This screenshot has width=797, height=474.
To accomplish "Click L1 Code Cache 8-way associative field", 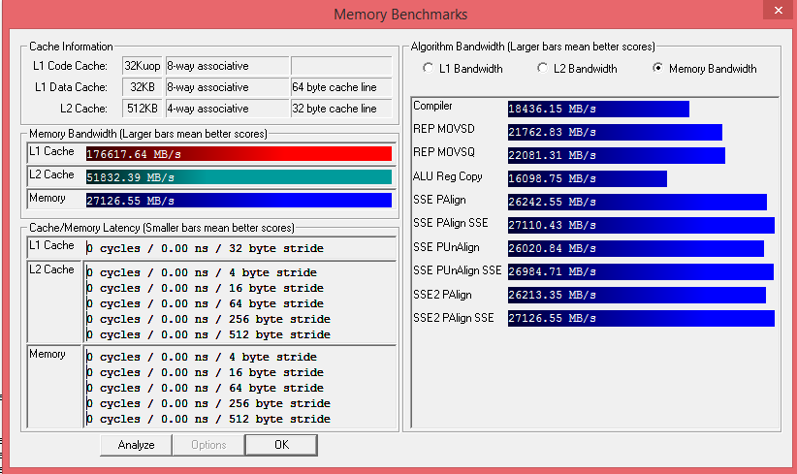I will [227, 66].
